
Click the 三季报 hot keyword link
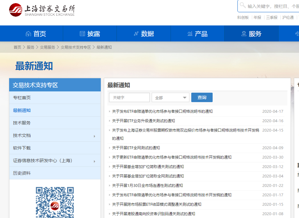tap(272, 18)
